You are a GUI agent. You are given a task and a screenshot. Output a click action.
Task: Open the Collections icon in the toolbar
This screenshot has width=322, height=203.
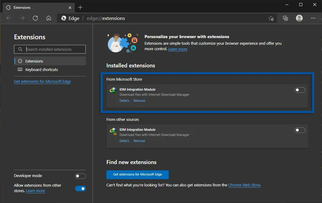pos(285,18)
